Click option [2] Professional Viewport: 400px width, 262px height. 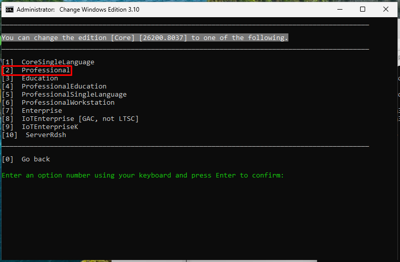(x=36, y=70)
